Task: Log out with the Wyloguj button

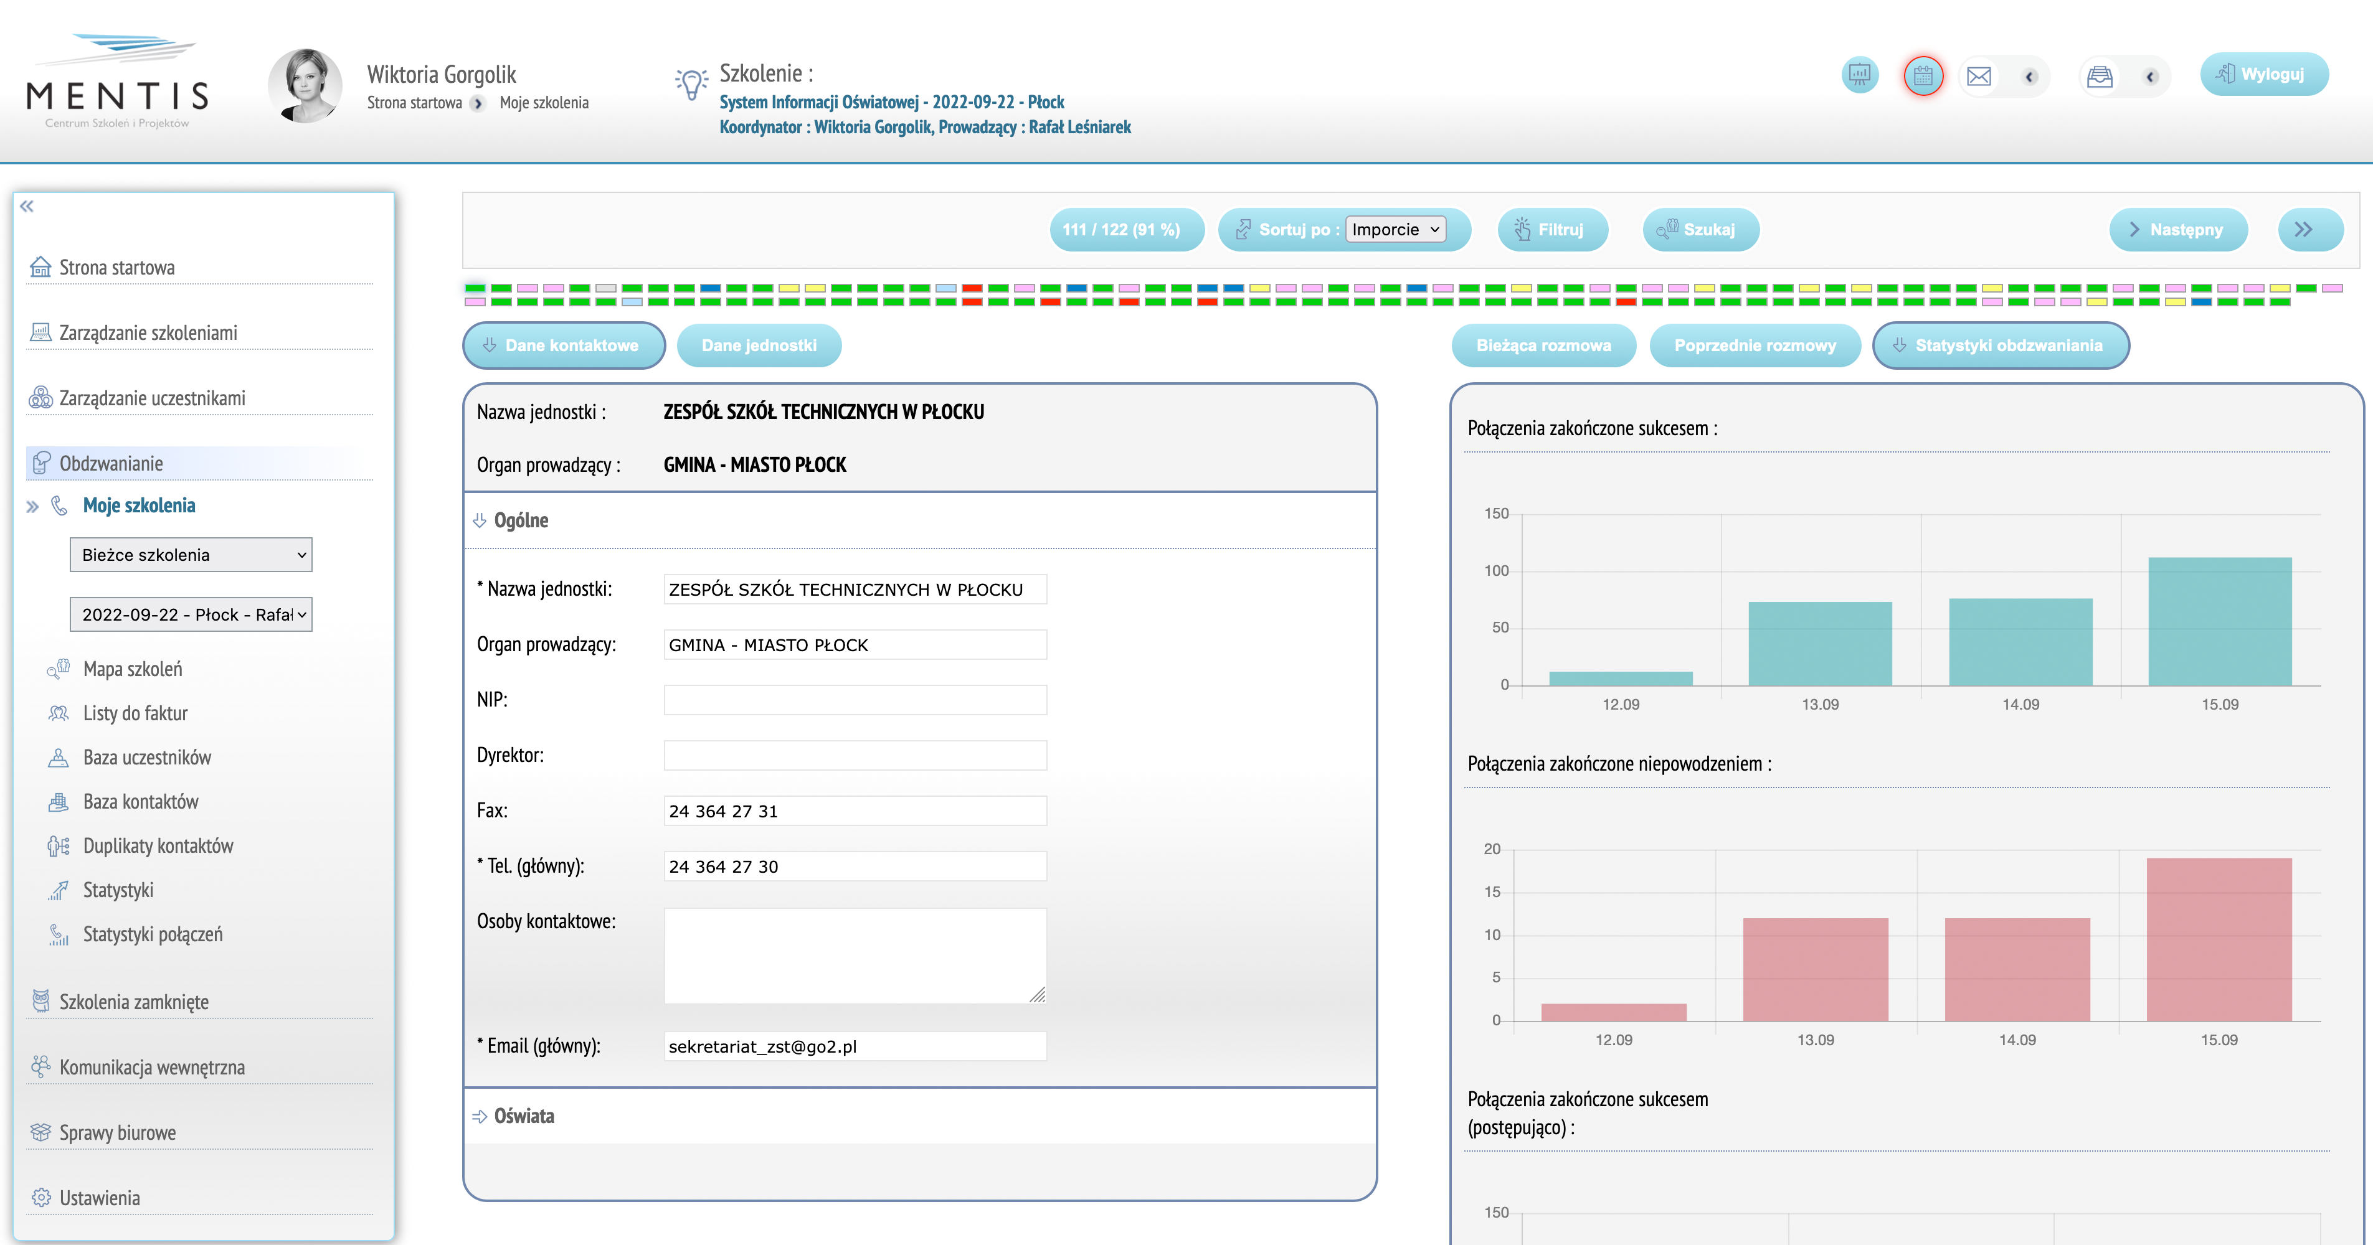Action: (2263, 75)
